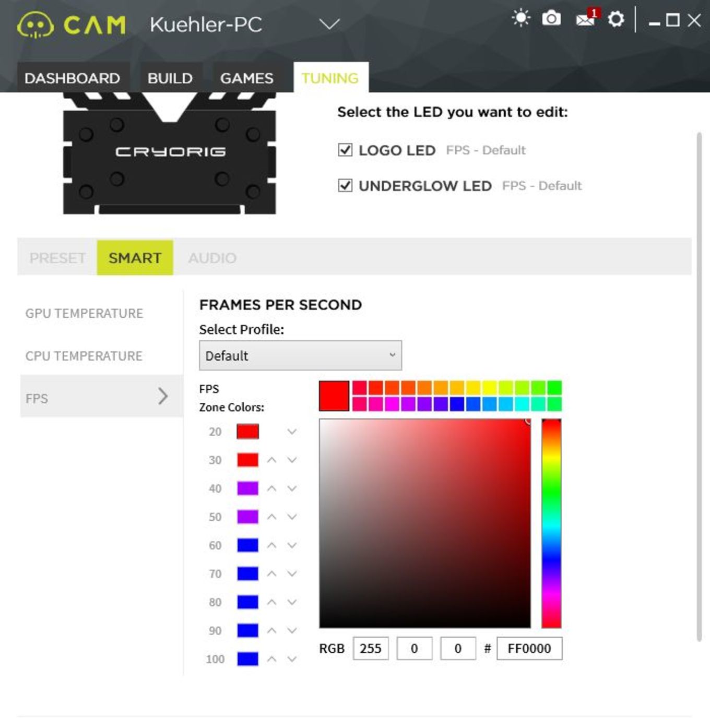Select the 50 FPS purple zone swatch

point(247,517)
